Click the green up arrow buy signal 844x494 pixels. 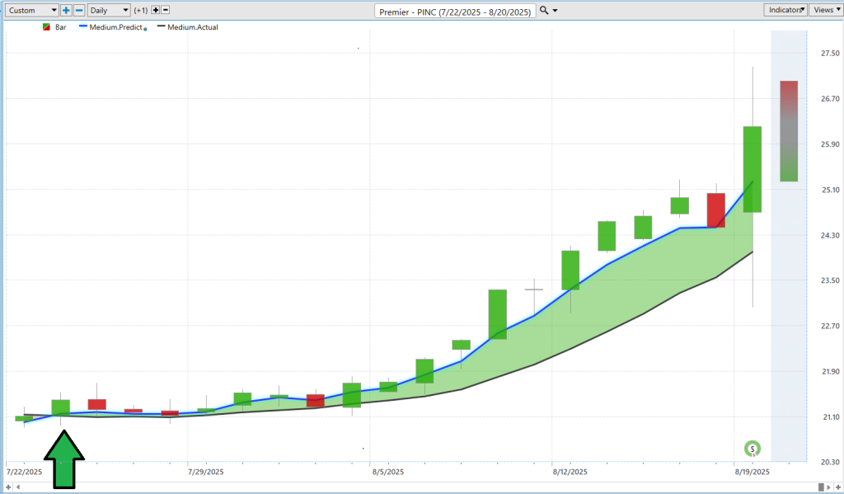tap(64, 459)
